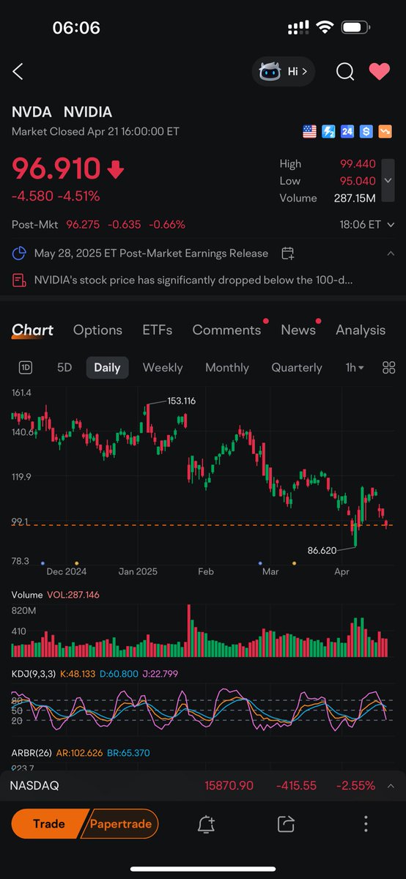Switch to the Options tab

(x=97, y=330)
